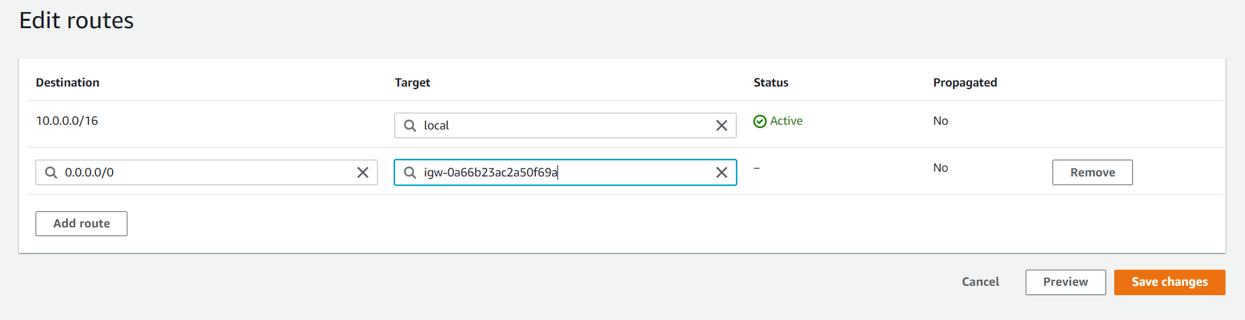
Task: Click the Active status text
Action: click(786, 121)
